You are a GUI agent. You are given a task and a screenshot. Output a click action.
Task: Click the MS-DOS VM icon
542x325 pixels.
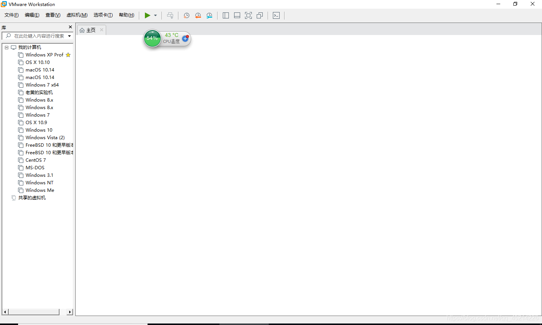[21, 168]
